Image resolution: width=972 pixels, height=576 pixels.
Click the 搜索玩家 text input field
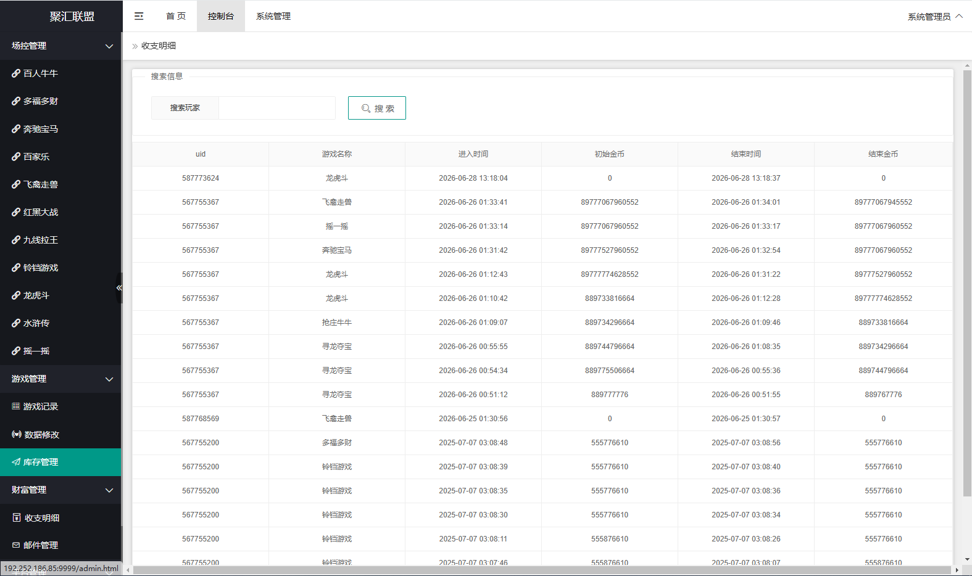coord(277,108)
